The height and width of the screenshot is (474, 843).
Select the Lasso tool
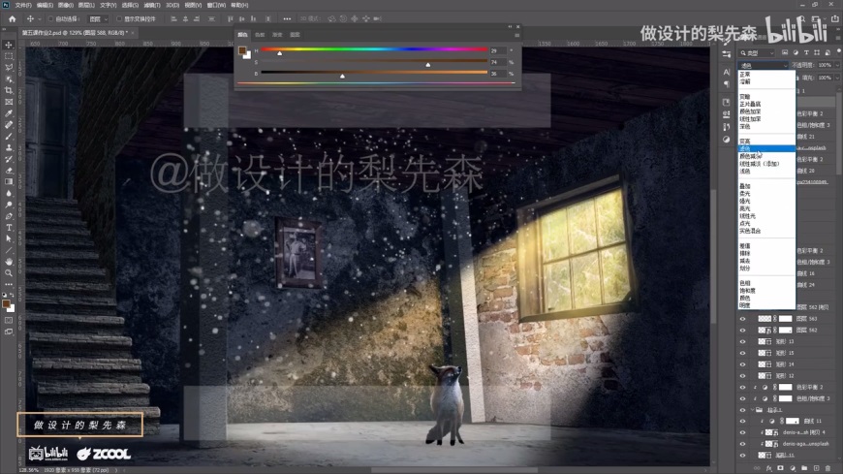point(9,67)
